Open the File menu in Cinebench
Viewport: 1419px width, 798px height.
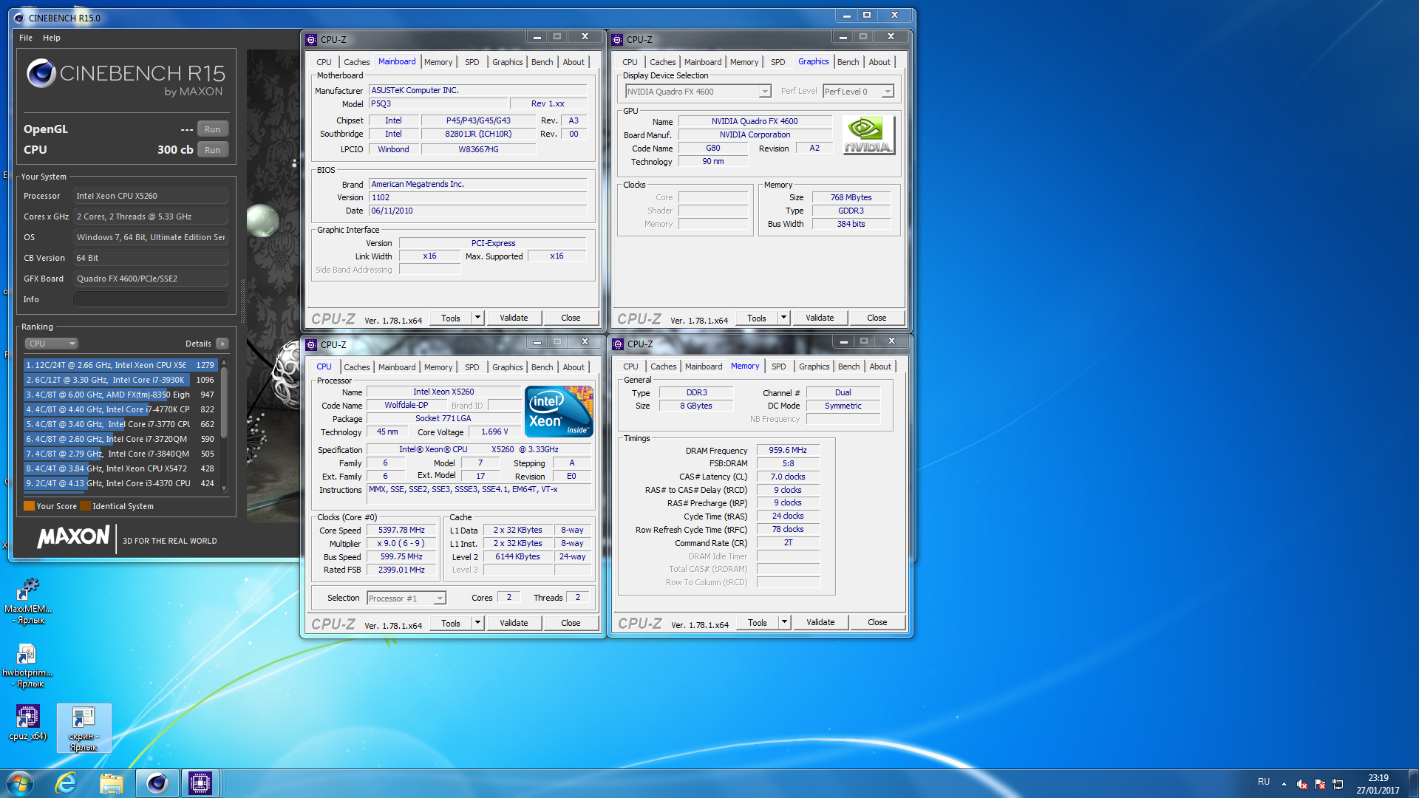coord(26,38)
